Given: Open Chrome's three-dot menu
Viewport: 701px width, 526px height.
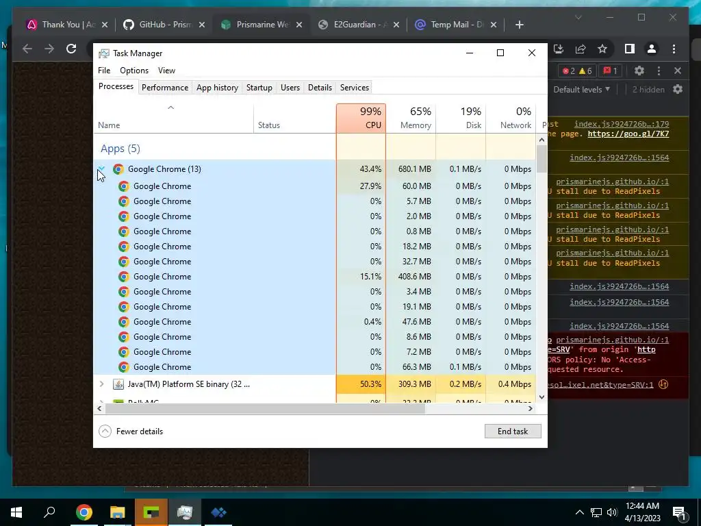Looking at the screenshot, I should 674,49.
